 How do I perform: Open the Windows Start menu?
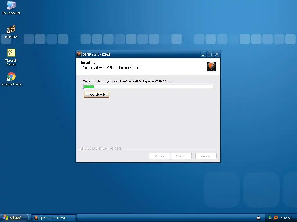[14, 218]
